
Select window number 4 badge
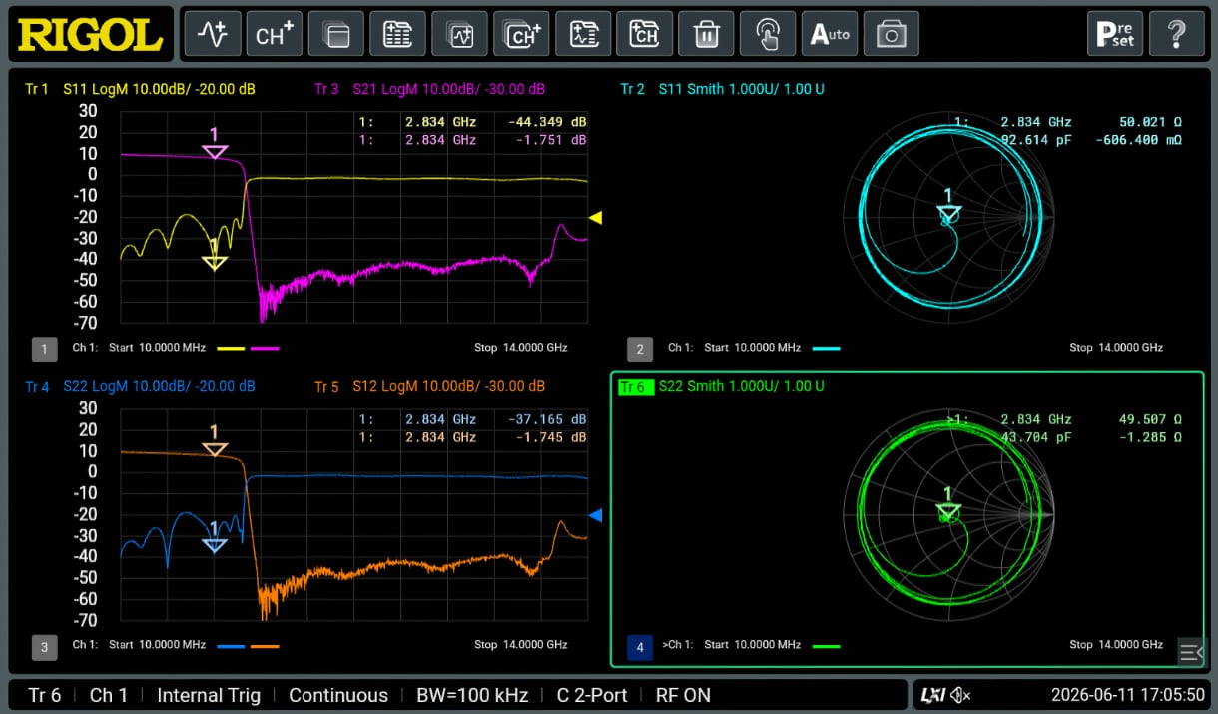639,647
